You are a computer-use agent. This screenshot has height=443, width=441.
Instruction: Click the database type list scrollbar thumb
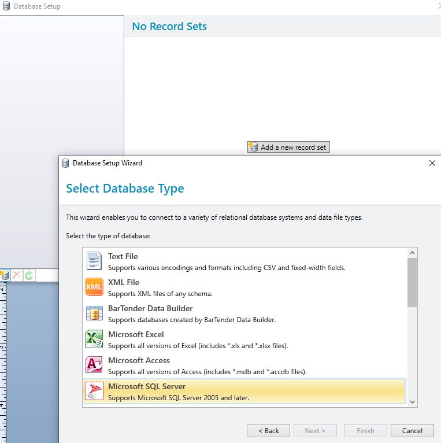tap(412, 282)
